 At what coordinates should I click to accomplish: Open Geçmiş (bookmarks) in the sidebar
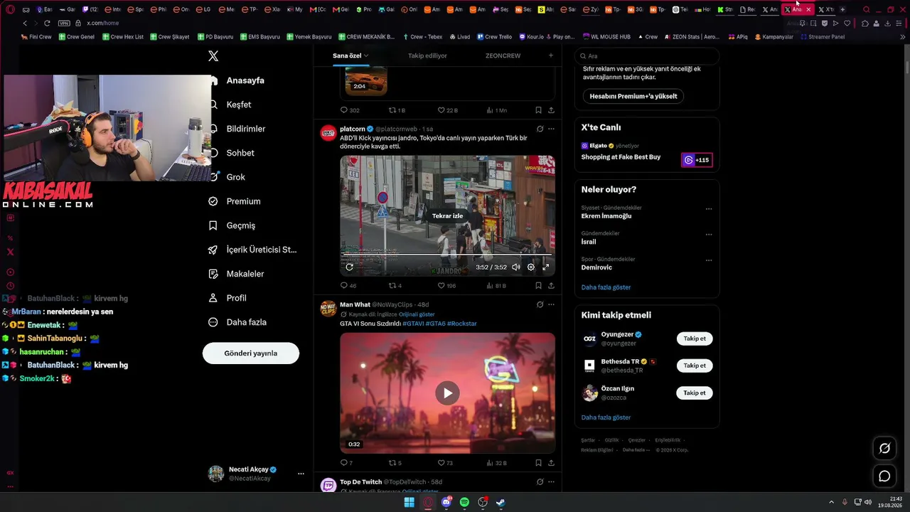coord(232,225)
